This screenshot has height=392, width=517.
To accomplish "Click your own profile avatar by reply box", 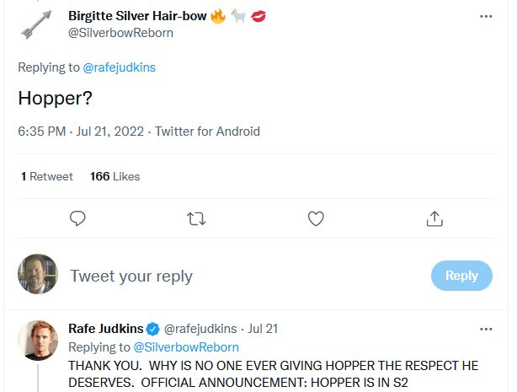I will (x=38, y=275).
